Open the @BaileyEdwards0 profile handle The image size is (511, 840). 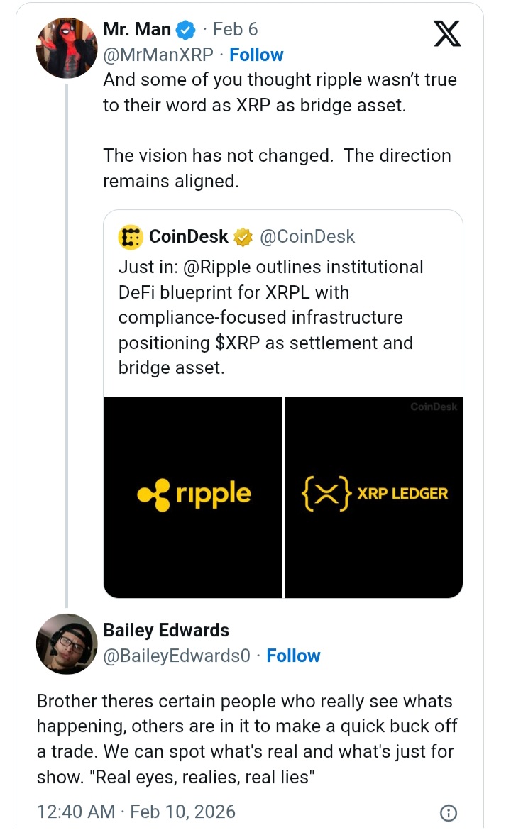coord(176,656)
